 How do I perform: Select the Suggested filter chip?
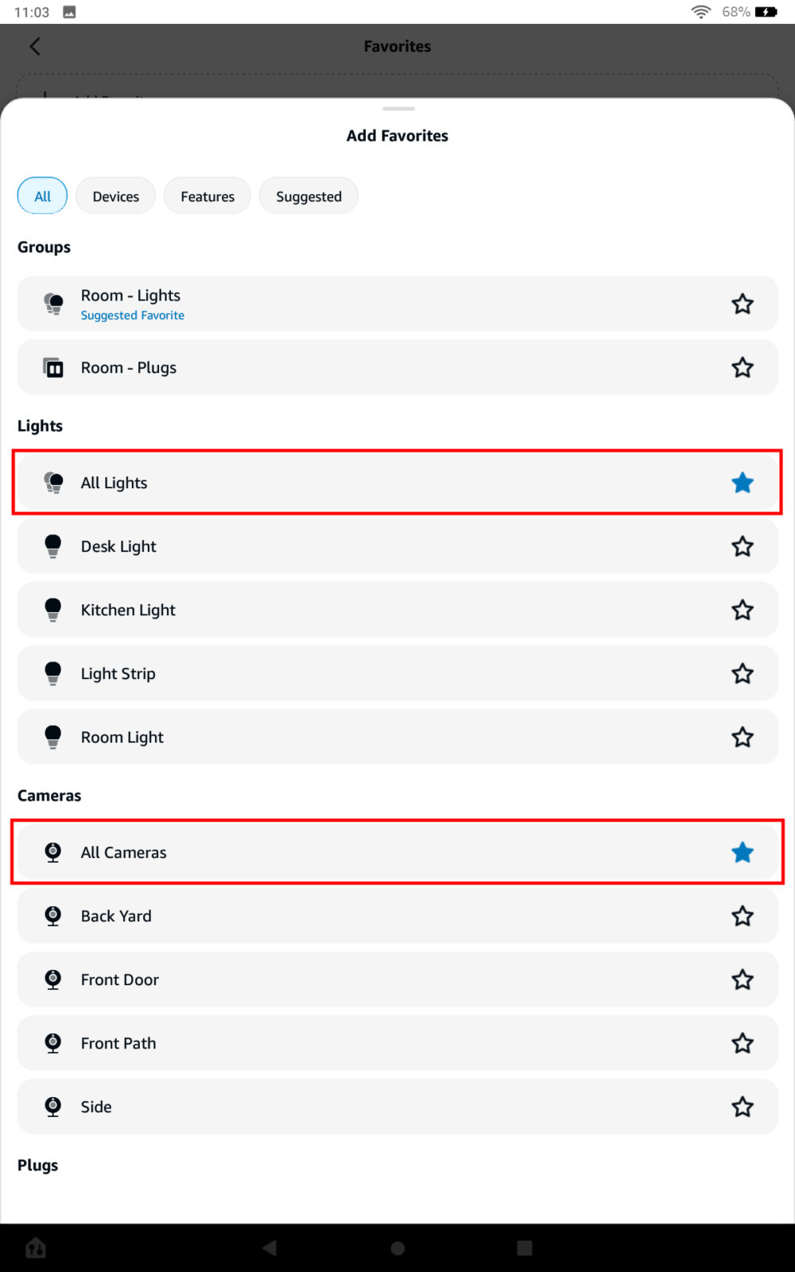(x=308, y=196)
